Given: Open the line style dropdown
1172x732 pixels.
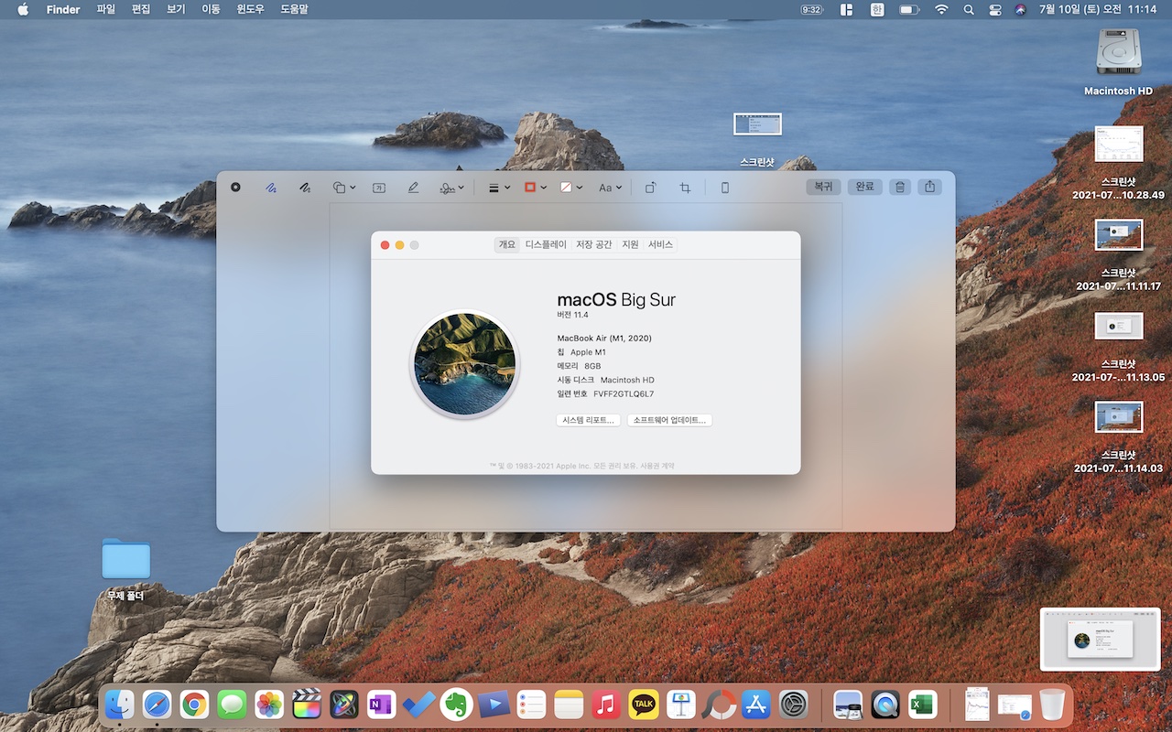Looking at the screenshot, I should click(499, 187).
